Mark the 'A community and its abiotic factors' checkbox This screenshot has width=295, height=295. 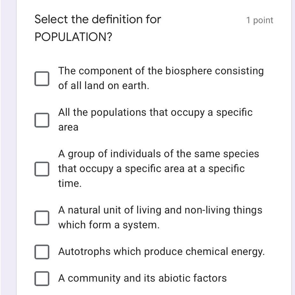click(42, 278)
